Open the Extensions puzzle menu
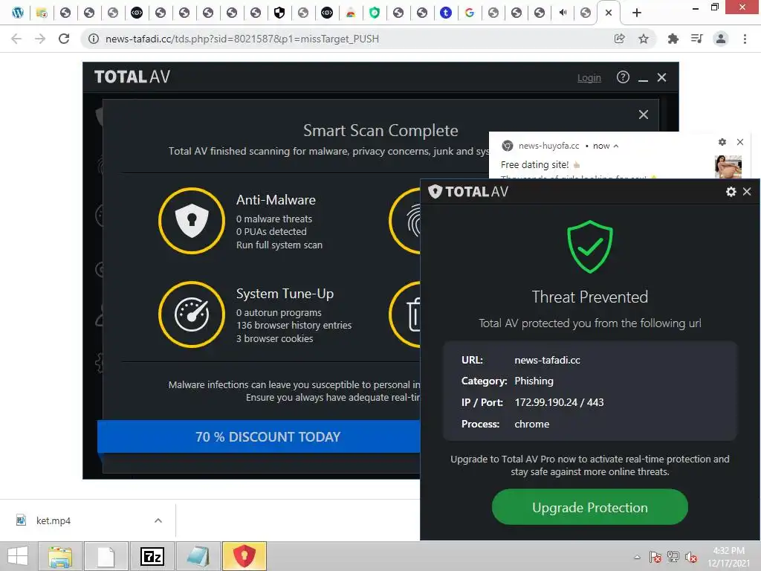This screenshot has width=761, height=571. (673, 39)
